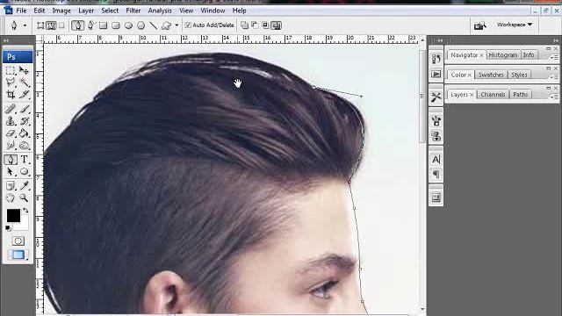Select the Clone Stamp tool
This screenshot has height=316, width=562.
pyautogui.click(x=11, y=121)
